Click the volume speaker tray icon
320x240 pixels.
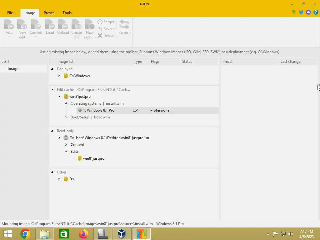pos(290,234)
